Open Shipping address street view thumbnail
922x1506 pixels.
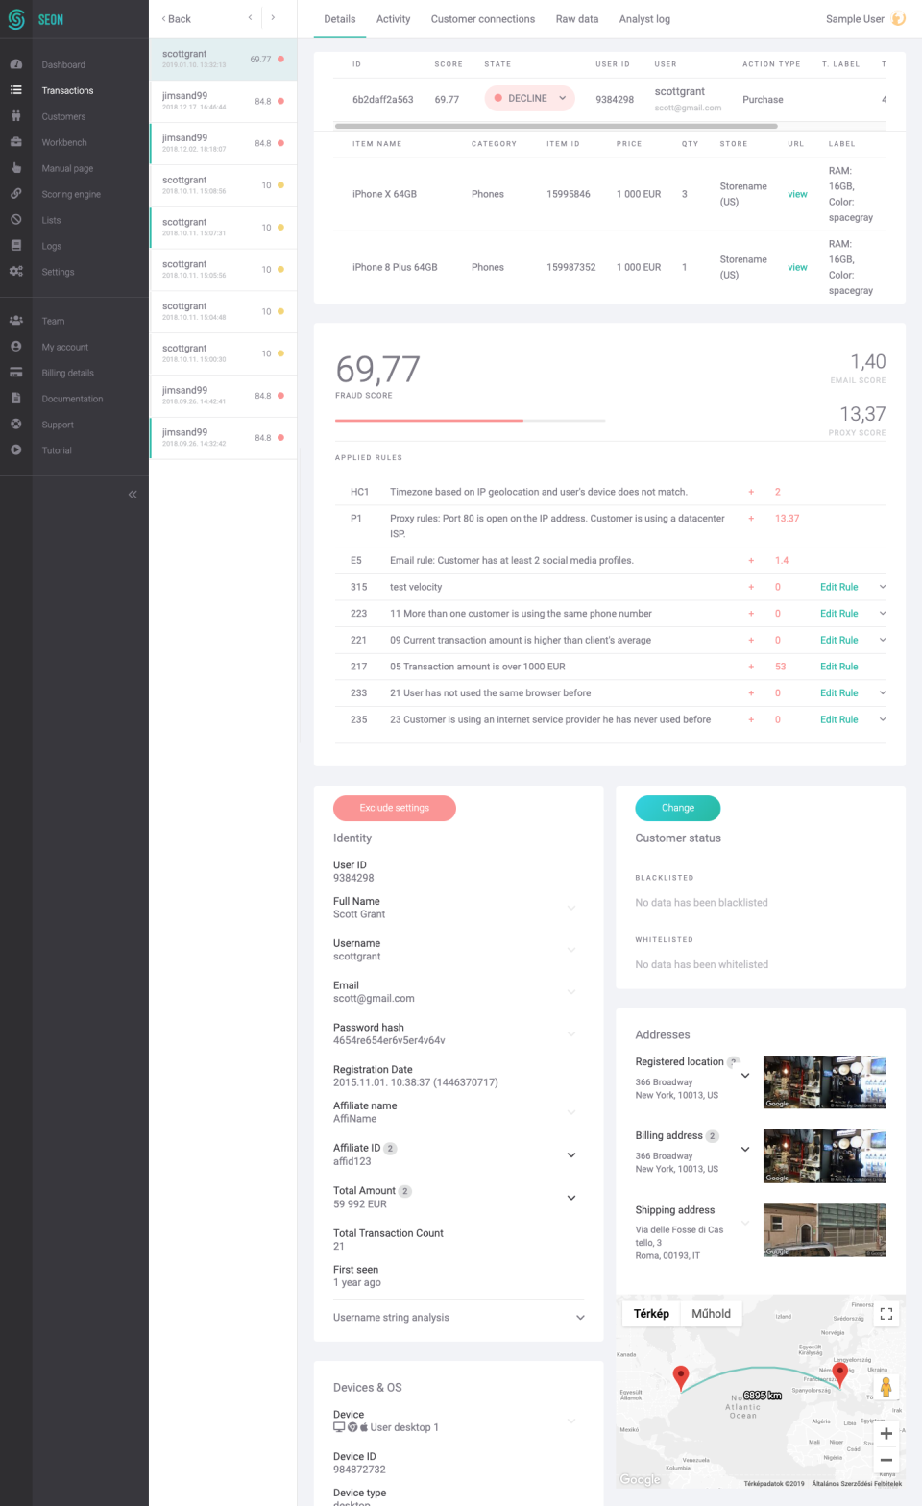click(x=825, y=1230)
